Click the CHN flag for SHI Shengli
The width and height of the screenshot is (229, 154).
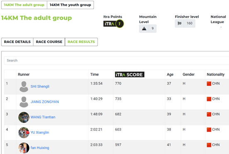209,84
